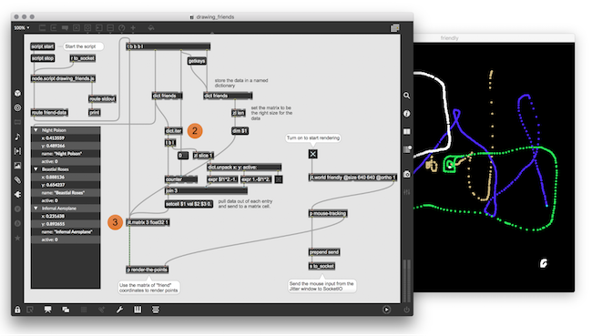Click the number box toolbar icon
Image resolution: width=592 pixels, height=336 pixels.
[99, 27]
